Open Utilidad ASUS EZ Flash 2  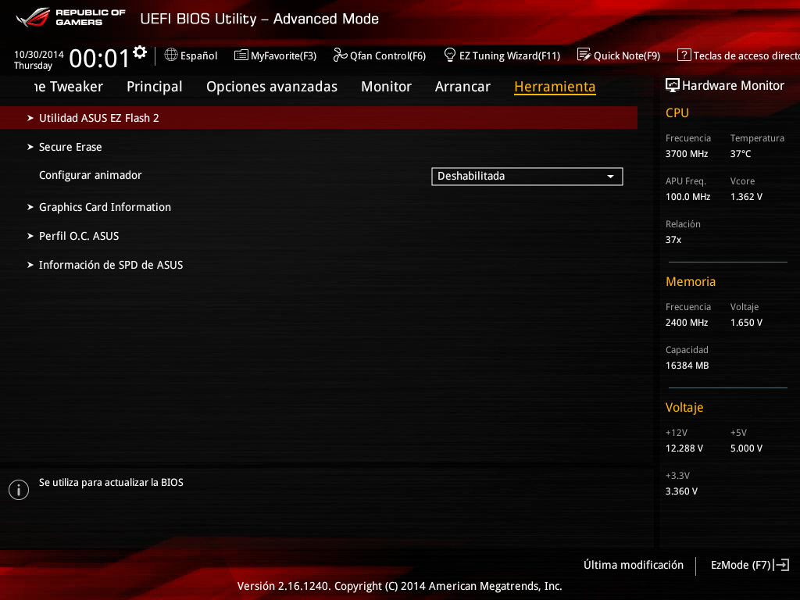point(319,118)
